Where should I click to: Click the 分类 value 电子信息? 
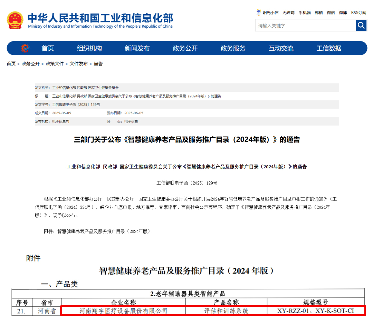[x=131, y=121]
